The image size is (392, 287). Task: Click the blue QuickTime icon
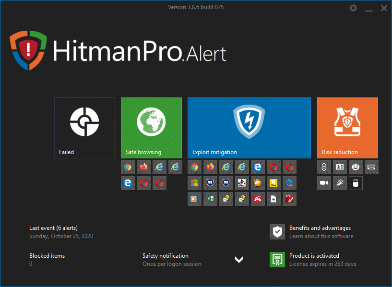tap(289, 183)
